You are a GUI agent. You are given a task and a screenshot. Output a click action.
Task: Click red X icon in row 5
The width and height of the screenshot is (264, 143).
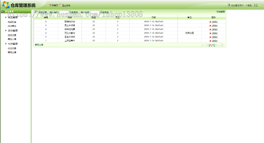pos(210,26)
